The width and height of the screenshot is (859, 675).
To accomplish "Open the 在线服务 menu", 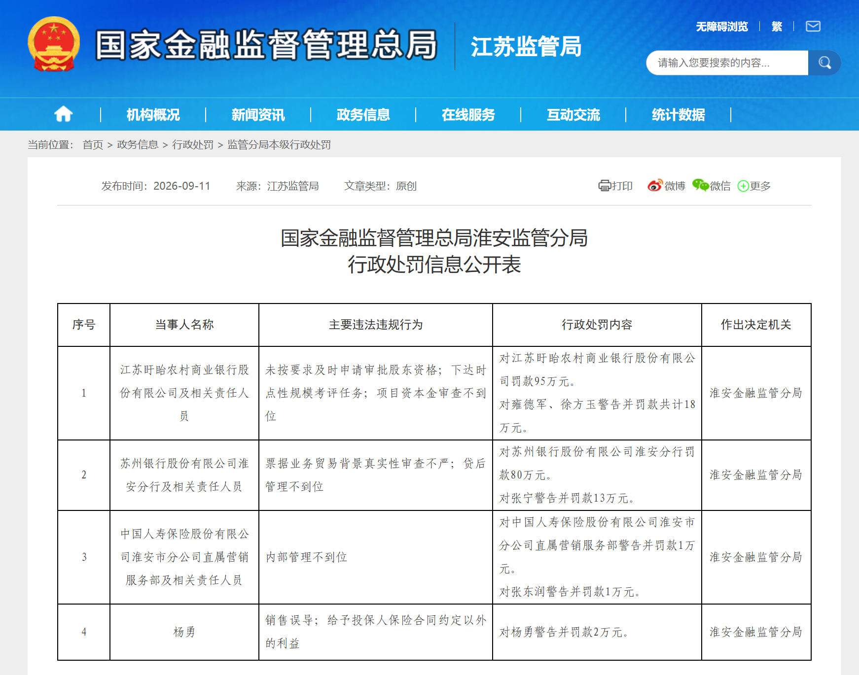I will pos(468,115).
